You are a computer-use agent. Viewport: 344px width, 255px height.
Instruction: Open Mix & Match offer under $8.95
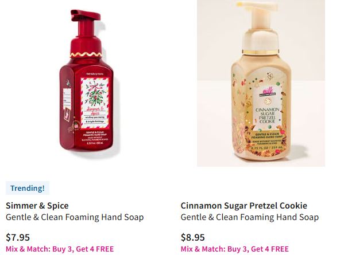tap(234, 249)
